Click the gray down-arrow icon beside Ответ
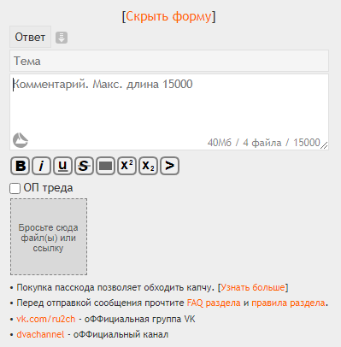This screenshot has width=341, height=347. coord(62,38)
